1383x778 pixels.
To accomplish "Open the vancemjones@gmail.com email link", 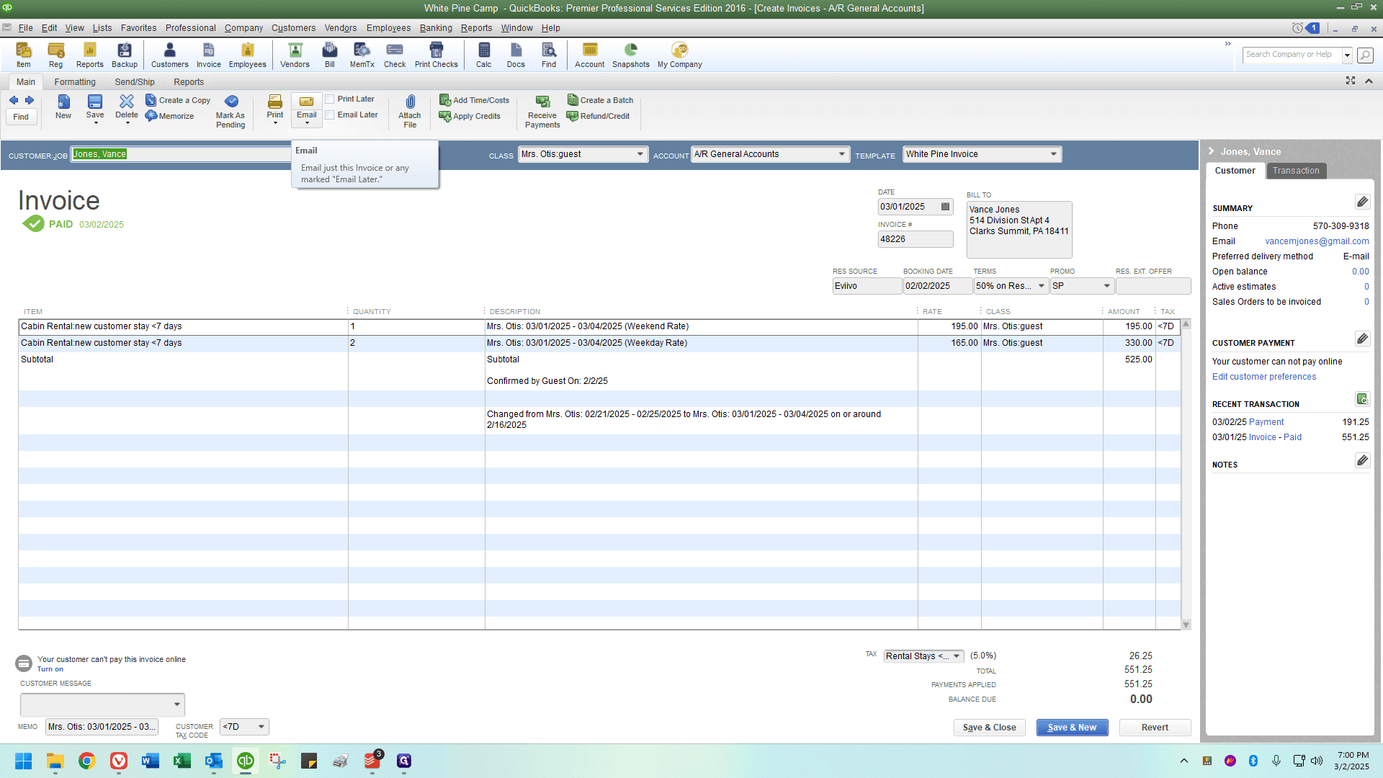I will [x=1317, y=241].
